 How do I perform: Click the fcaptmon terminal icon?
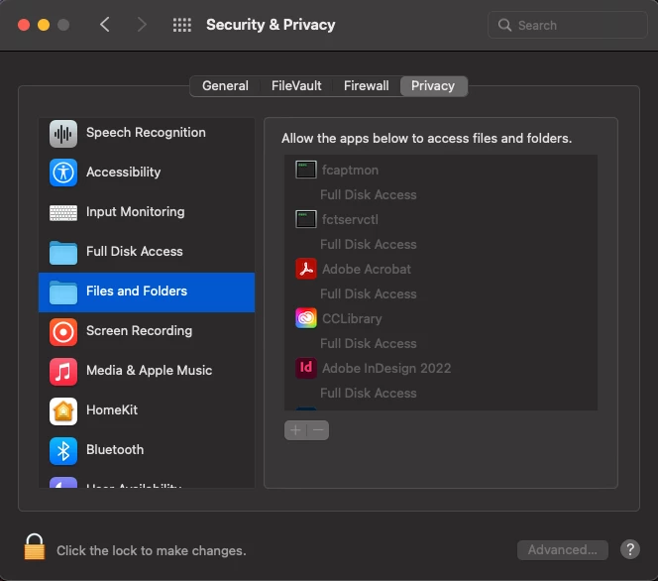306,170
